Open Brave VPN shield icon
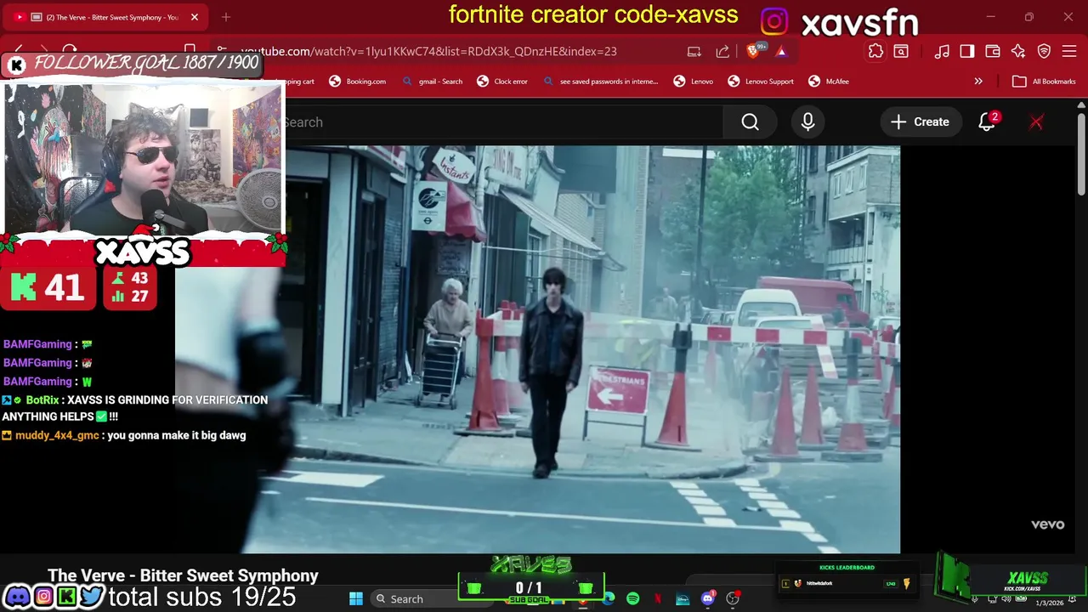The width and height of the screenshot is (1088, 612). point(1045,51)
